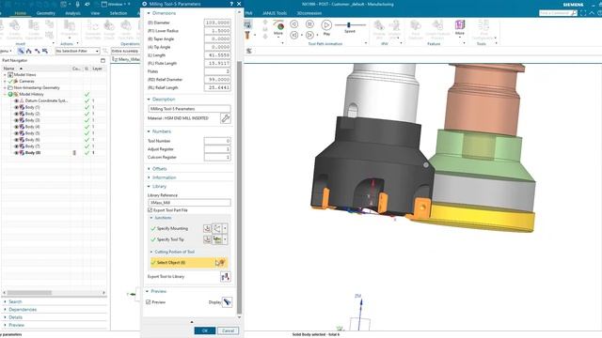Open the Specify Tool Tip dropdown arrow
Image resolution: width=602 pixels, height=338 pixels.
pyautogui.click(x=225, y=239)
